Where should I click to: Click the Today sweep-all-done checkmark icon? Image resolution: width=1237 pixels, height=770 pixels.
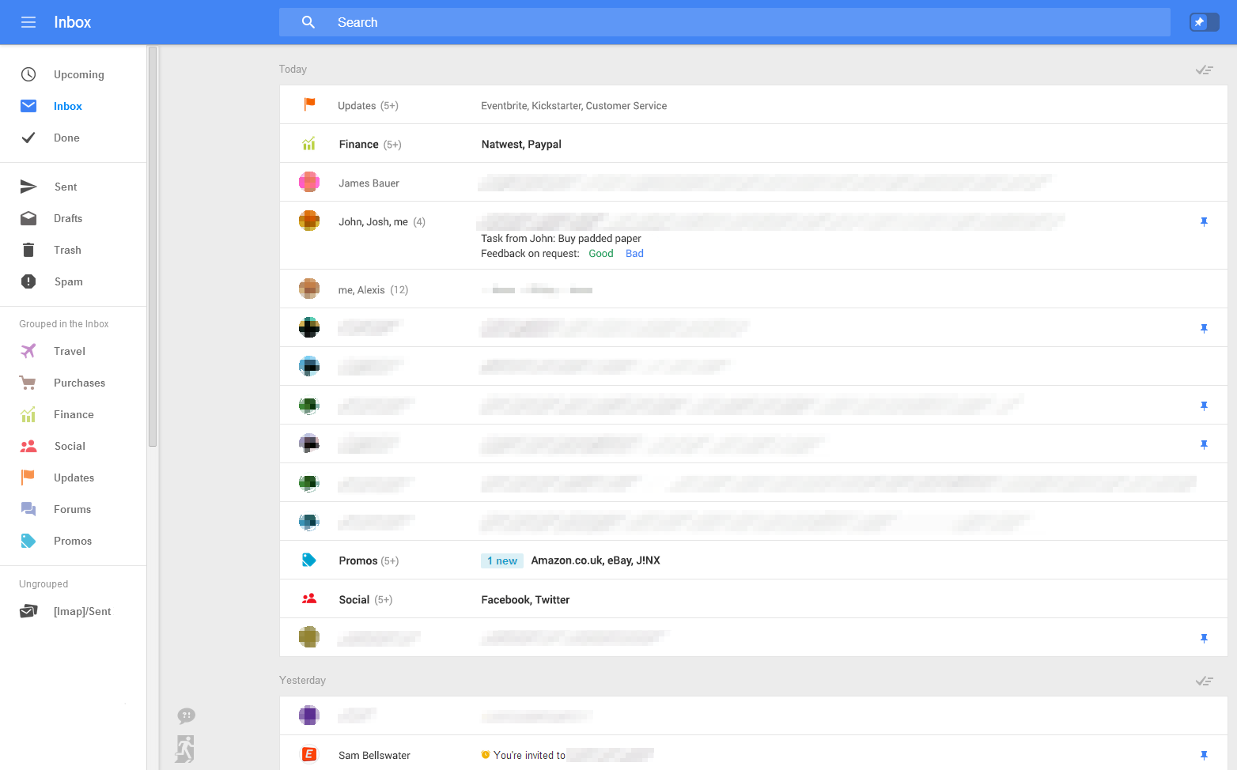1204,70
